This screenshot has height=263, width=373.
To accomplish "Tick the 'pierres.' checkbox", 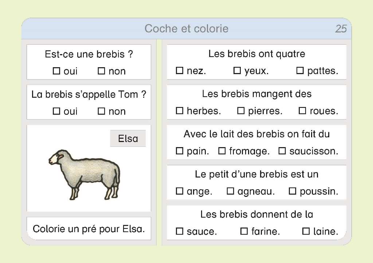I will [x=241, y=110].
